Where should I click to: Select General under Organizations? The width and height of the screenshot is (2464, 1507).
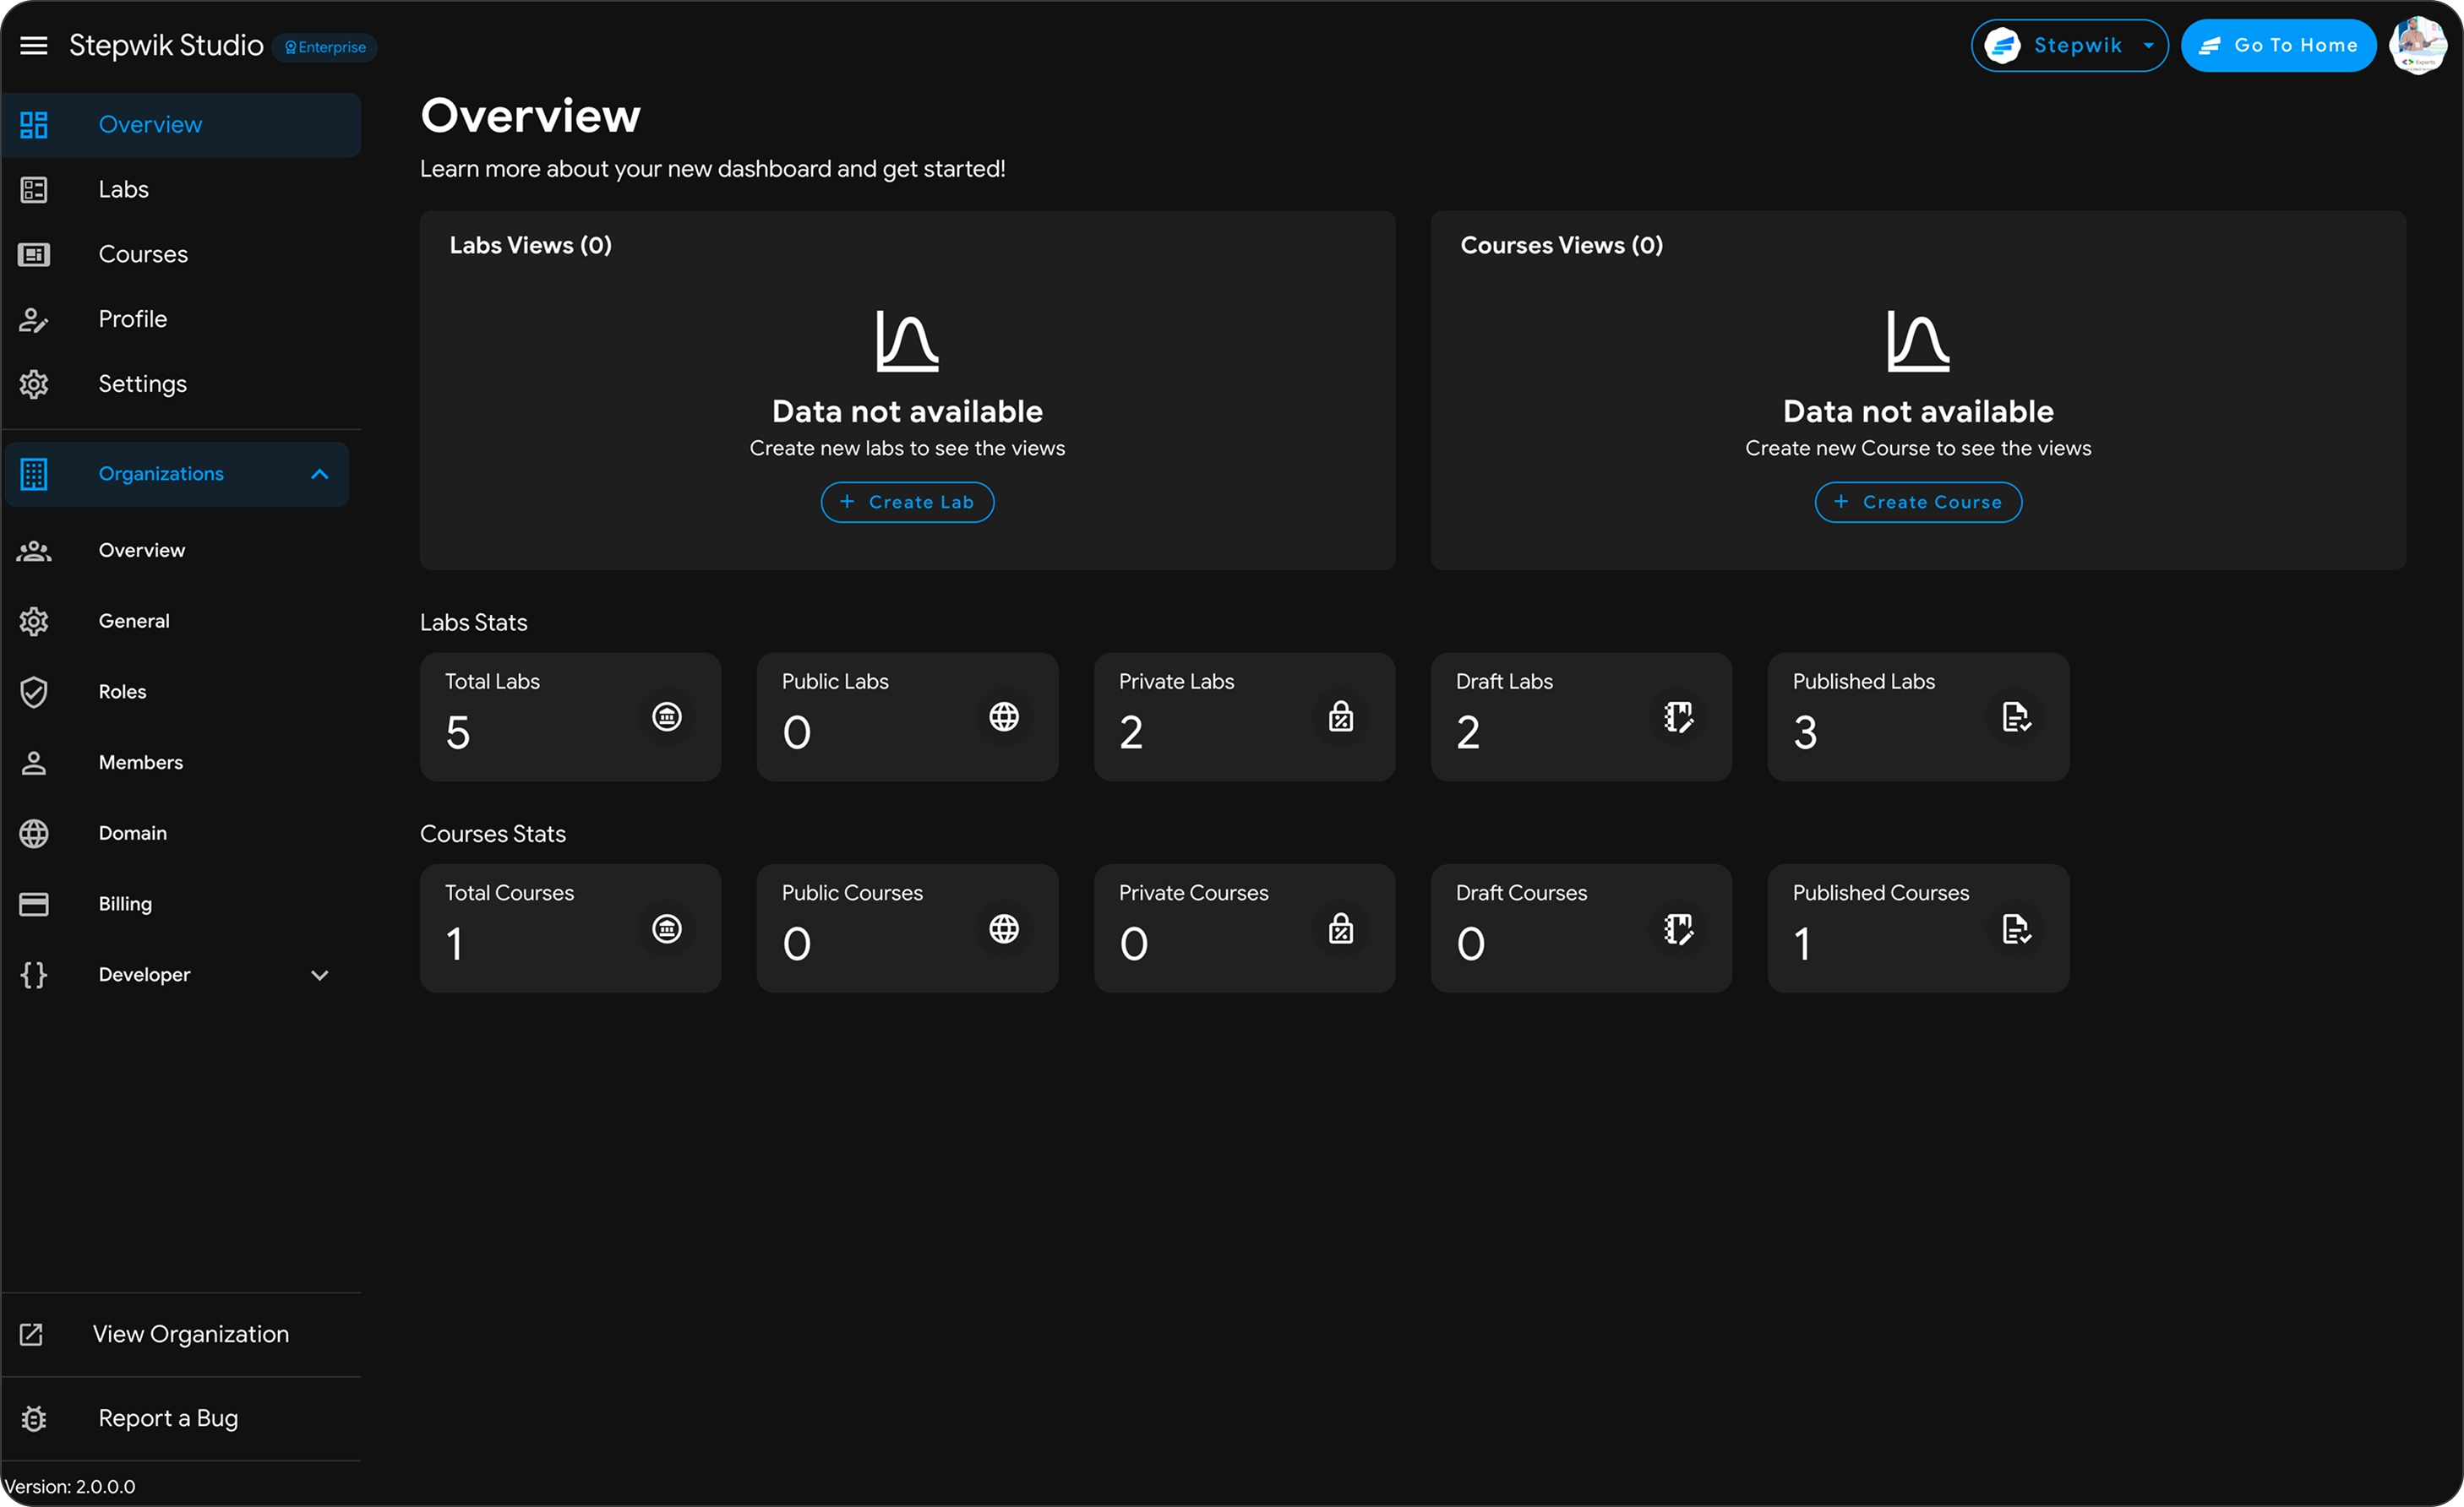177,621
